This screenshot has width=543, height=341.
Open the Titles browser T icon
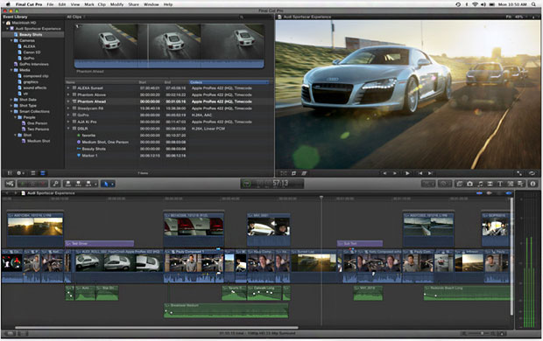point(500,184)
